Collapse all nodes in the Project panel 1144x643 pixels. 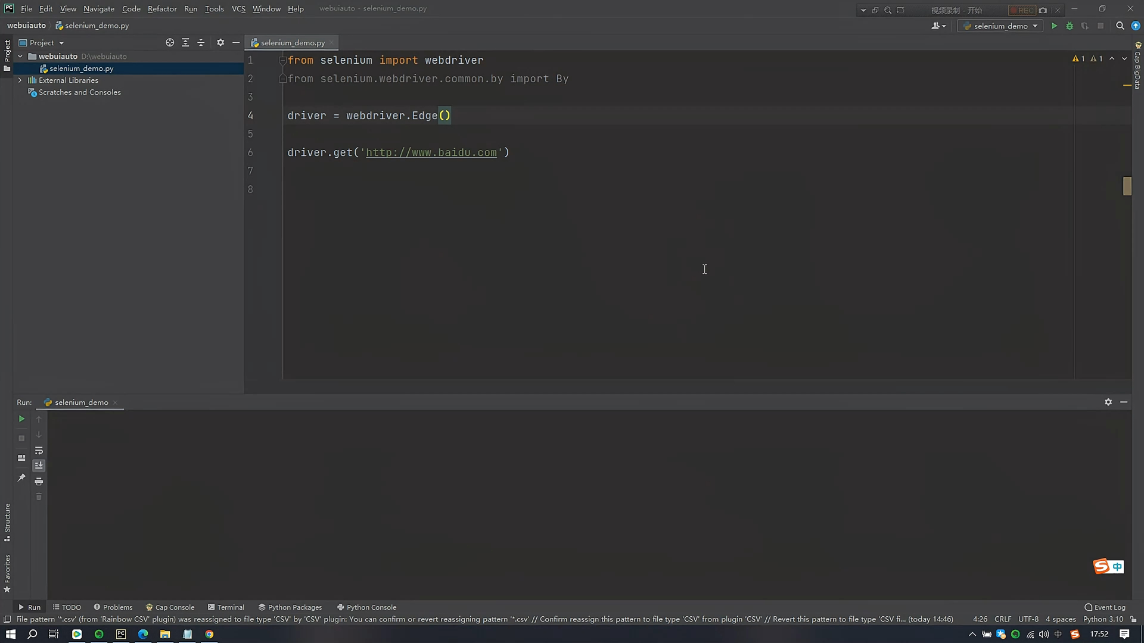coord(201,43)
